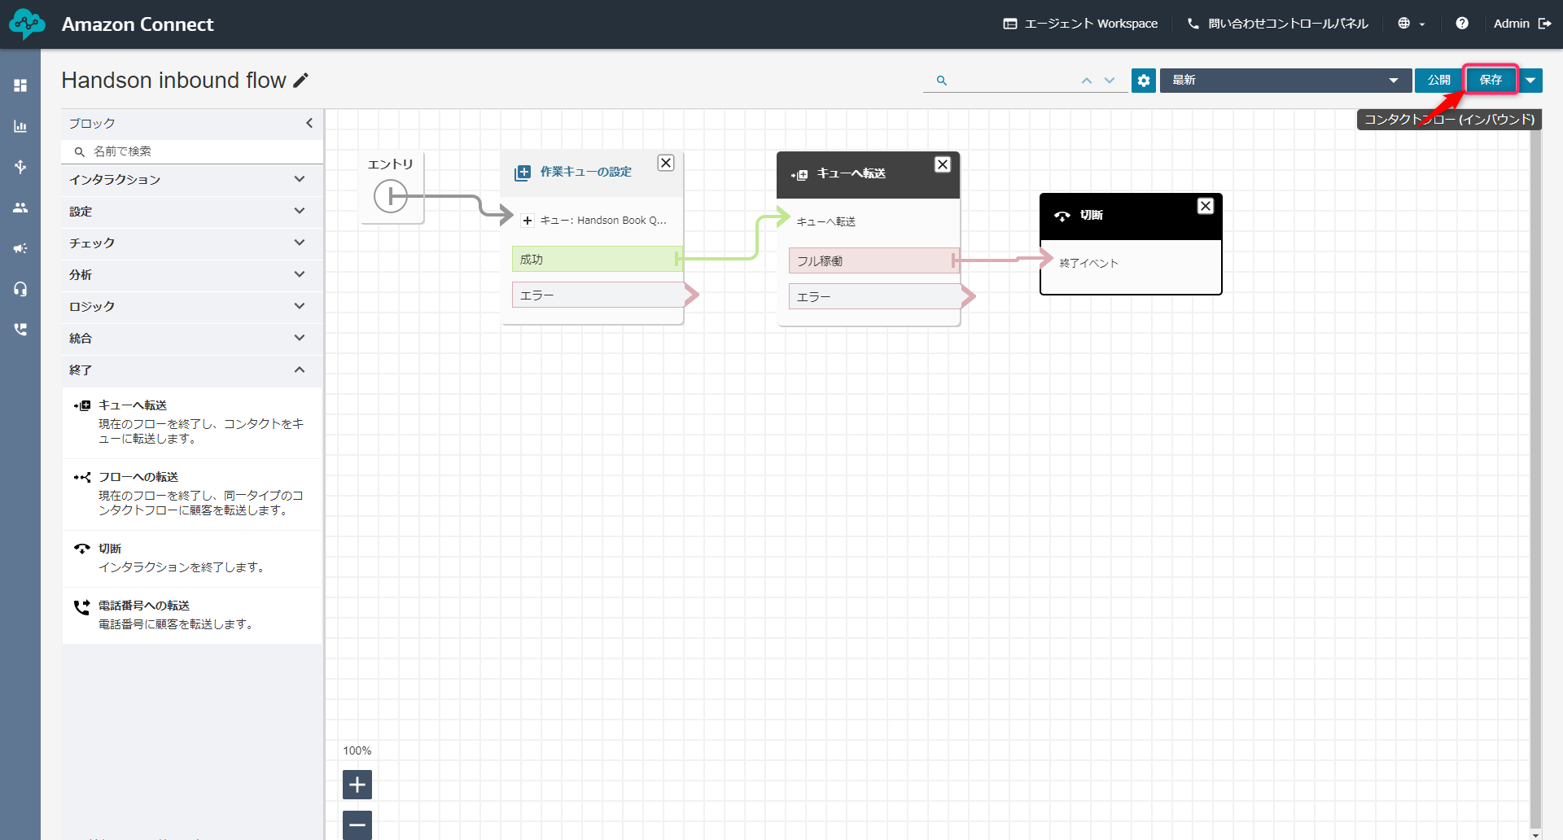Delete the 作業キューの設定 block
The height and width of the screenshot is (840, 1563).
[x=666, y=163]
